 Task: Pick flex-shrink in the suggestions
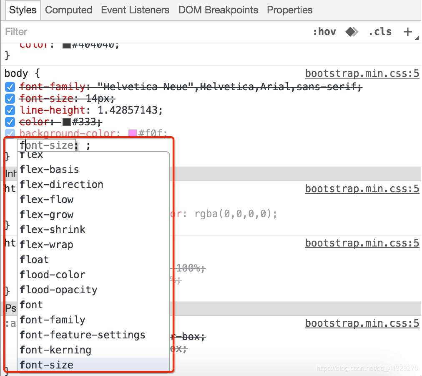[93, 230]
